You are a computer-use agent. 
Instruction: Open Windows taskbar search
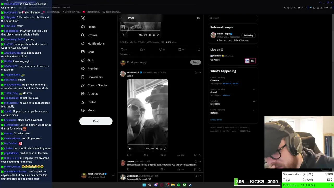coord(150,185)
